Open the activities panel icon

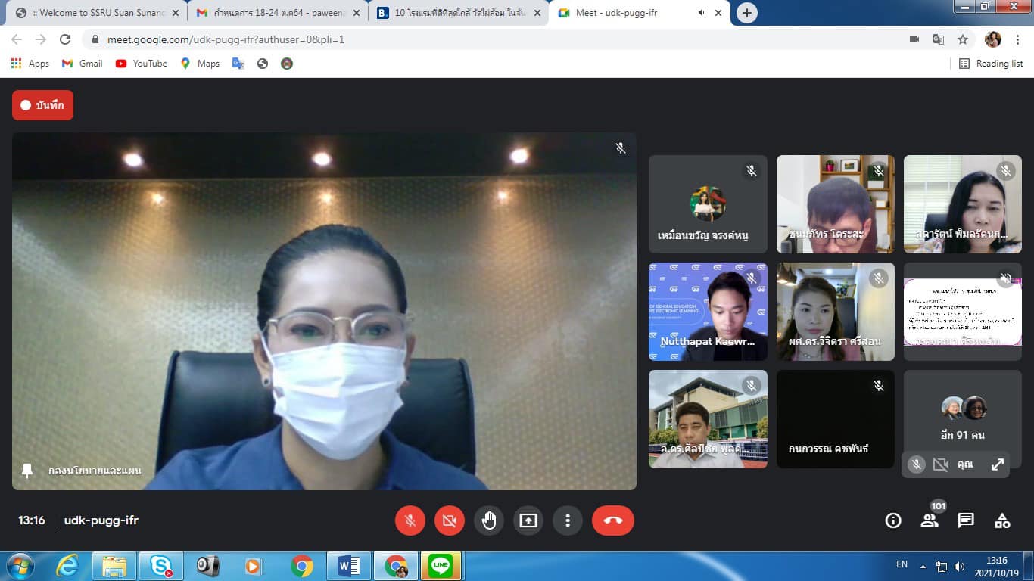pos(1002,520)
